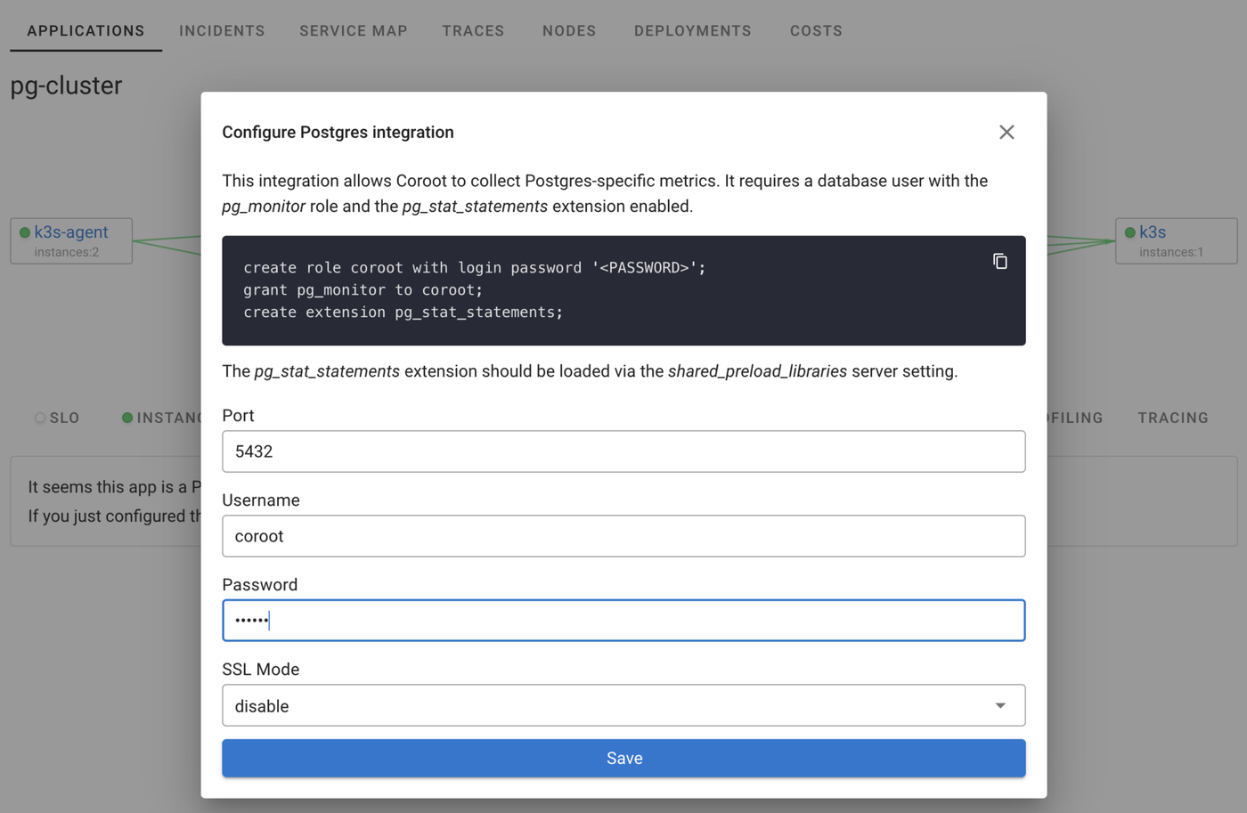Close the Configure Postgres integration dialog
The width and height of the screenshot is (1247, 813).
tap(1007, 131)
